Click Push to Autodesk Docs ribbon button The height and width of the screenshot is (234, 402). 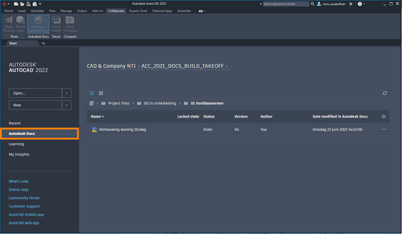(x=38, y=24)
